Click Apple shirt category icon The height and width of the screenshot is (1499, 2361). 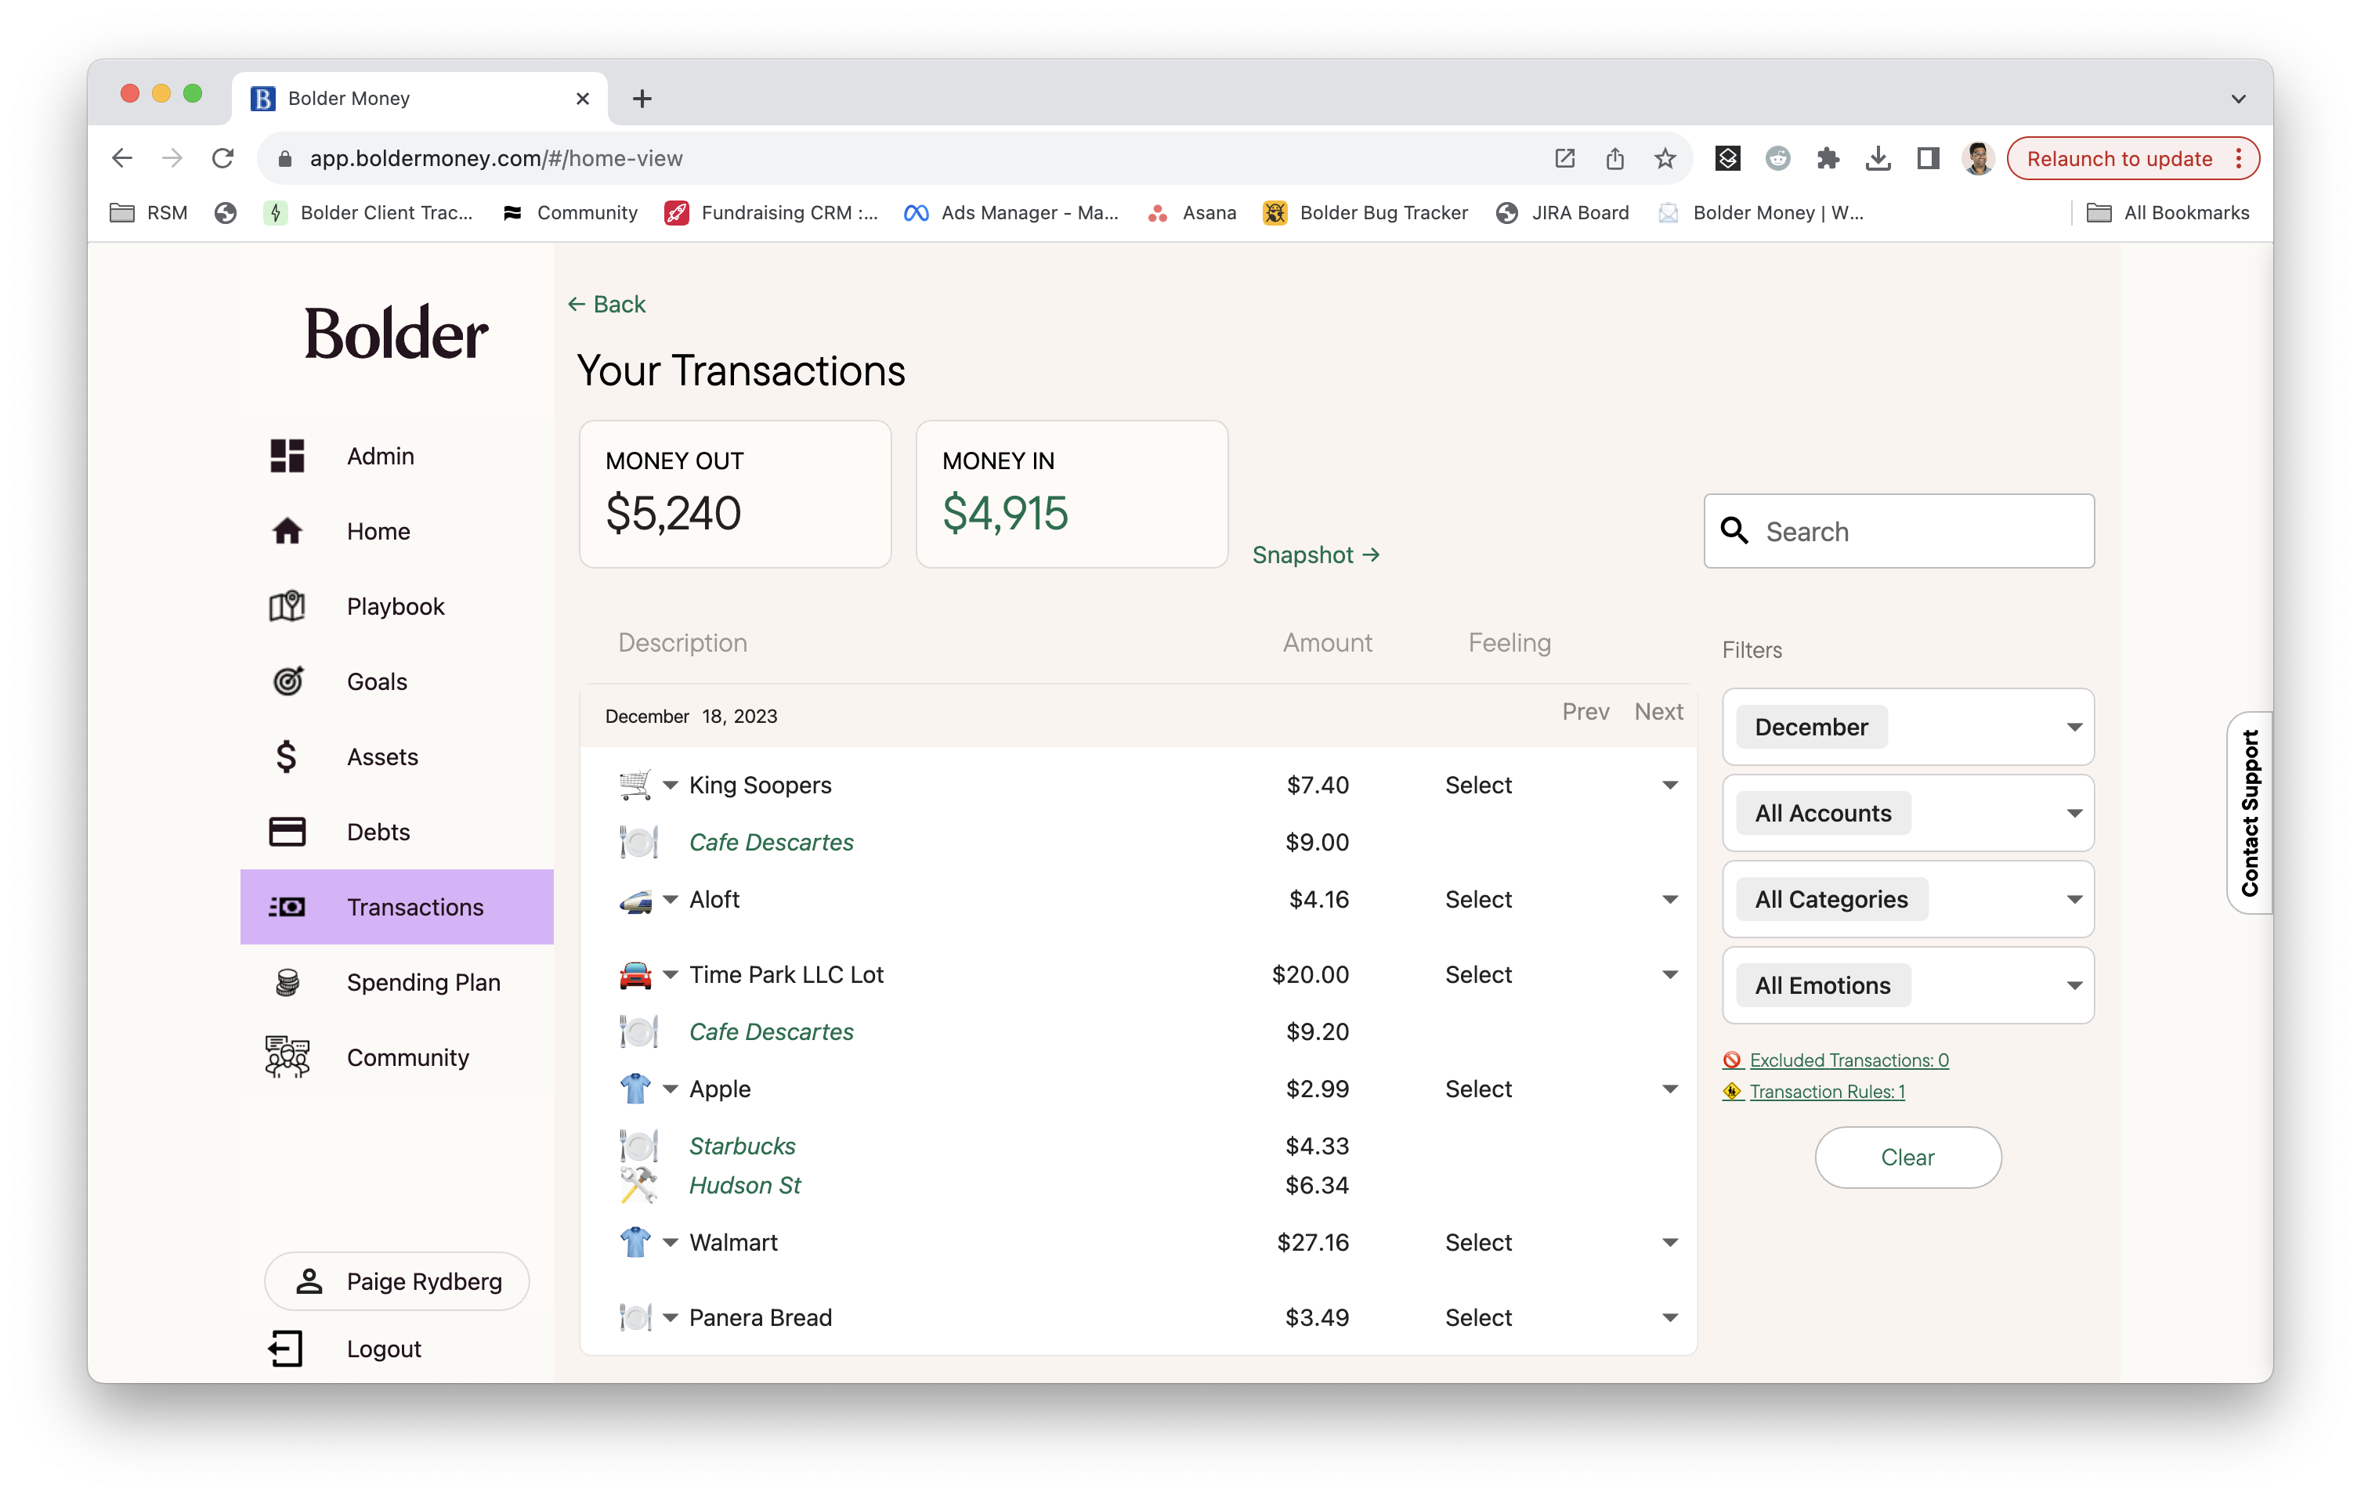(x=635, y=1088)
